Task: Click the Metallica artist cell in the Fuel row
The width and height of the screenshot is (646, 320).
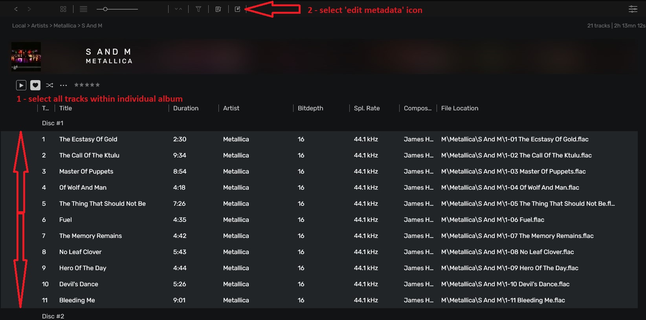Action: (236, 220)
